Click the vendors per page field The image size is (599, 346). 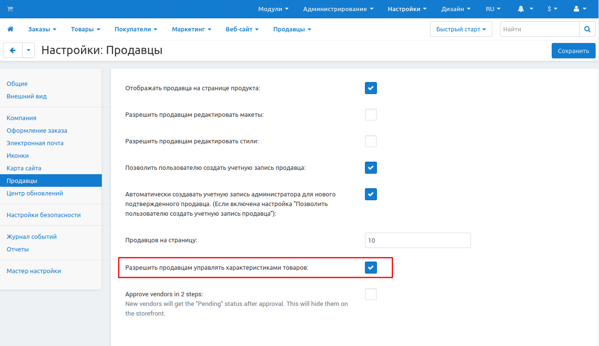[418, 240]
